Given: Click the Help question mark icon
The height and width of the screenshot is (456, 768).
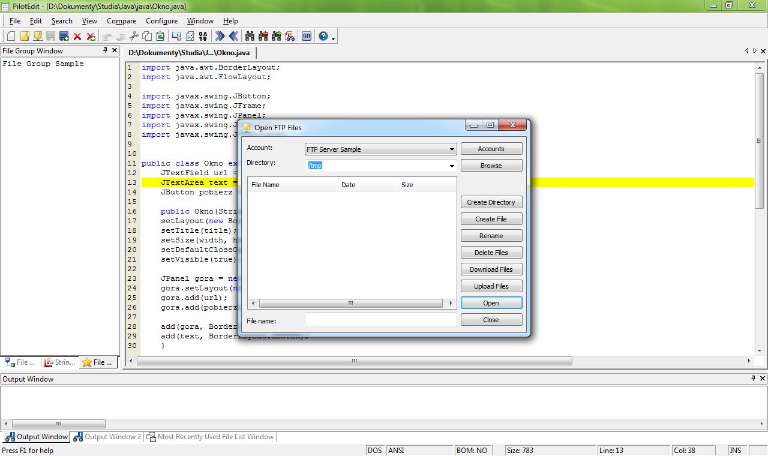Looking at the screenshot, I should click(323, 37).
